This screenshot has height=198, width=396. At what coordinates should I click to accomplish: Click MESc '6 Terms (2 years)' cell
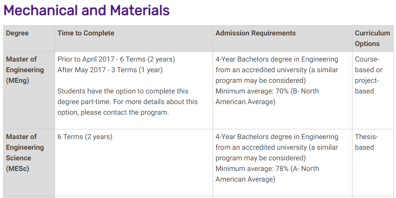coord(85,137)
